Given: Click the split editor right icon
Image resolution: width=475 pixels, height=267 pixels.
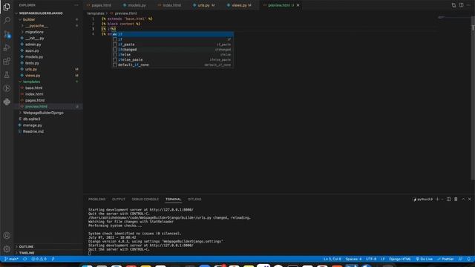Looking at the screenshot, I should pyautogui.click(x=461, y=5).
